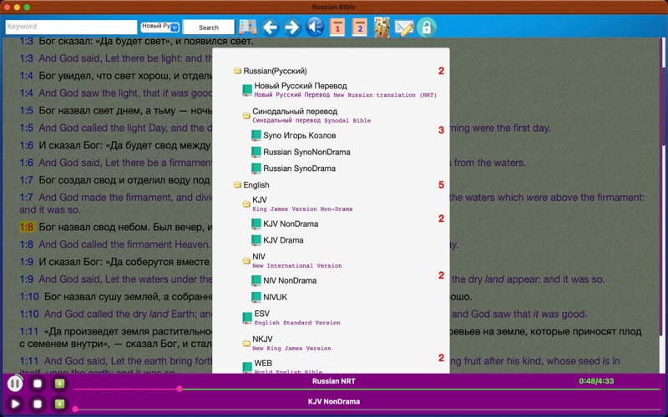Collapse the Russian(Русский) folder
668x417 pixels.
(x=238, y=72)
